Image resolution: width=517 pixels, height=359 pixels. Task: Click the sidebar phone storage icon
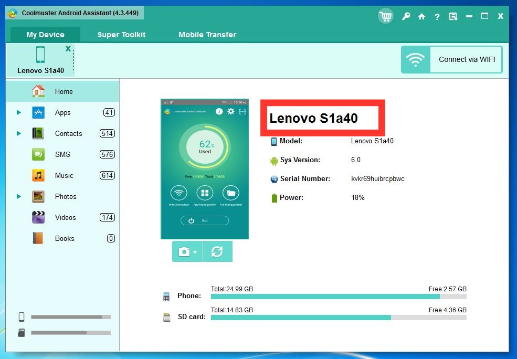click(22, 317)
